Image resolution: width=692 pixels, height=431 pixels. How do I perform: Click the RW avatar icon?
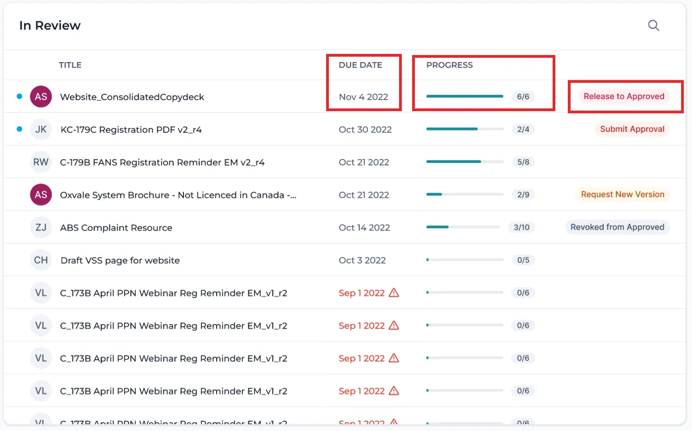pyautogui.click(x=41, y=162)
